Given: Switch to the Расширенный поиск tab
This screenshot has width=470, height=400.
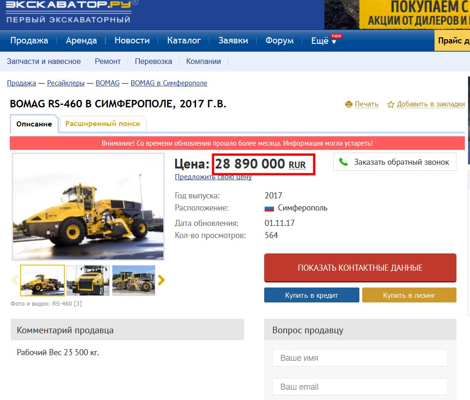Looking at the screenshot, I should pos(103,124).
